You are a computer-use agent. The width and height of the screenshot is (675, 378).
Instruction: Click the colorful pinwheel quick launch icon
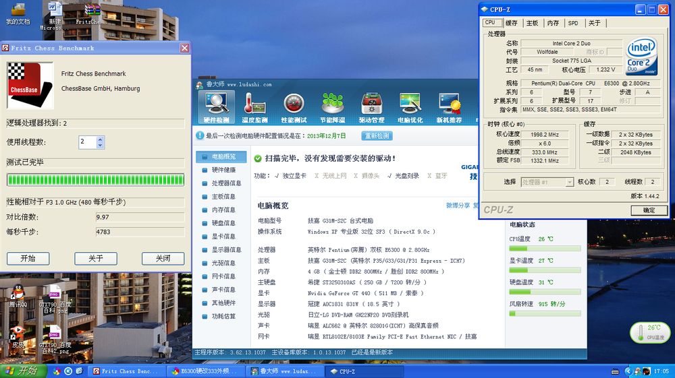57,371
